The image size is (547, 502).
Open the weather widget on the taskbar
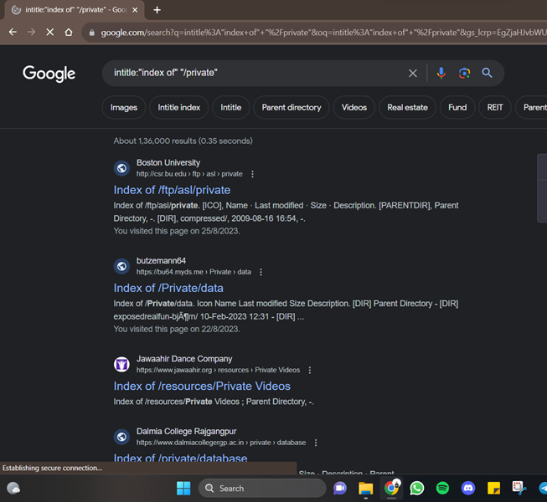tap(13, 488)
